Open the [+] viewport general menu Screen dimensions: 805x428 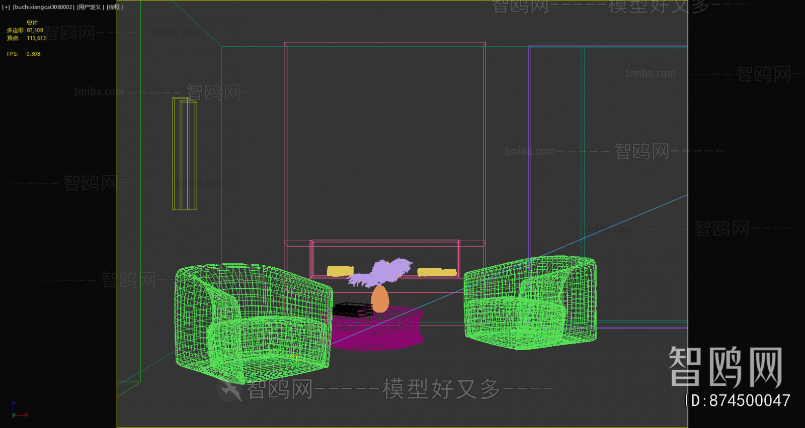pos(6,7)
